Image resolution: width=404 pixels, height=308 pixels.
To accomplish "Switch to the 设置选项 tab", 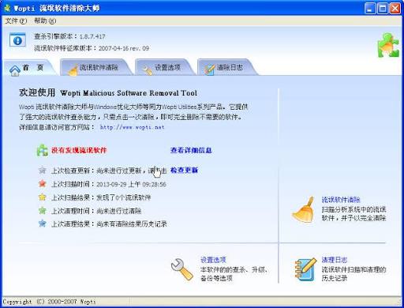I will pyautogui.click(x=165, y=67).
